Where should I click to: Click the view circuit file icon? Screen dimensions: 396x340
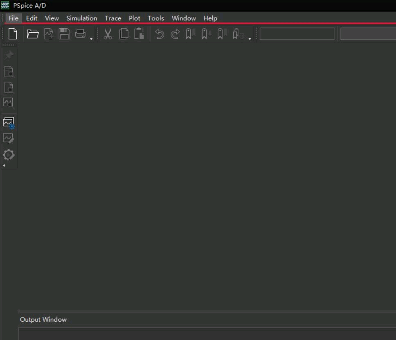coord(9,88)
